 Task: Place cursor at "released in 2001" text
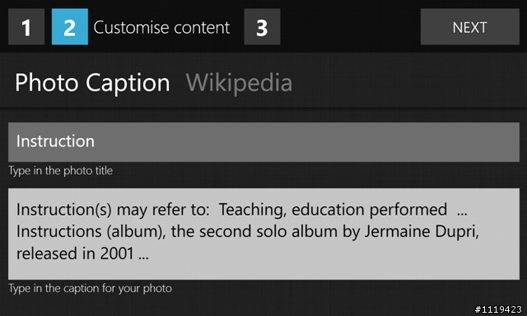75,253
